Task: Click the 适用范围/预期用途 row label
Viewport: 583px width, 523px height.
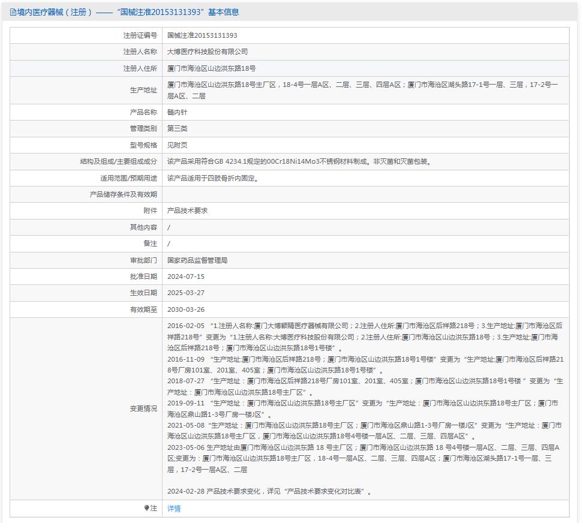Action: (x=128, y=178)
